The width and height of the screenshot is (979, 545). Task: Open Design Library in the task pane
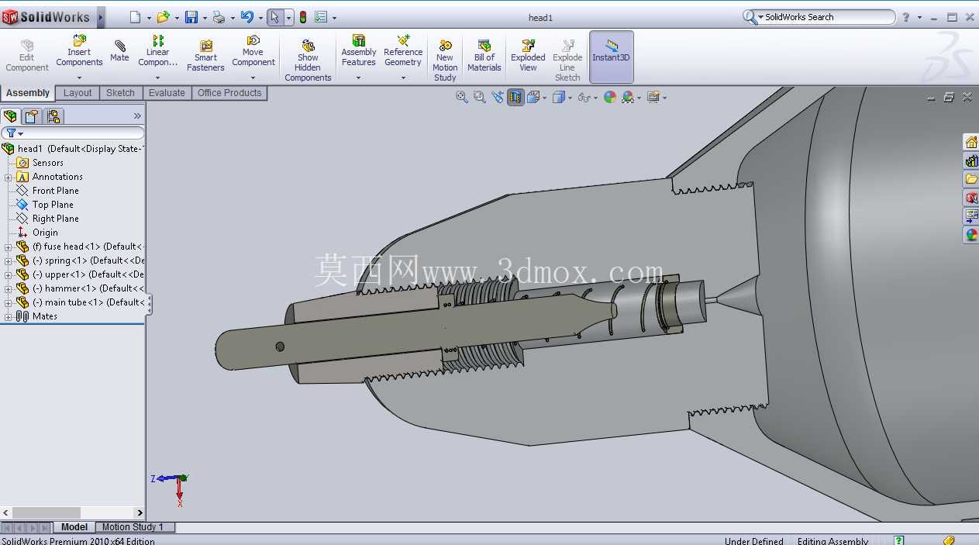click(970, 160)
